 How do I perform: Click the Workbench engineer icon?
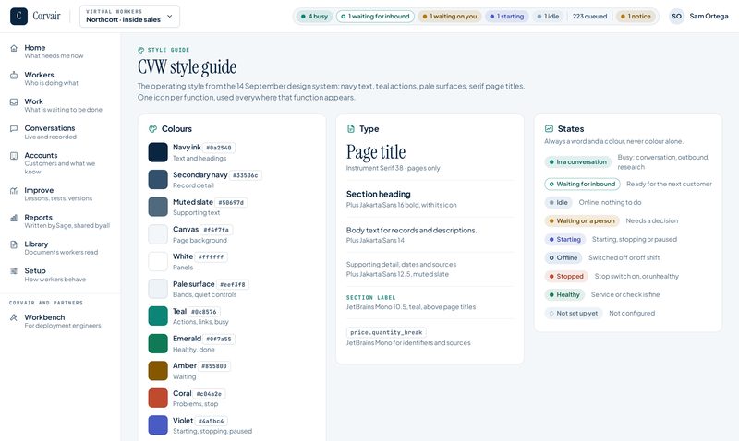14,317
